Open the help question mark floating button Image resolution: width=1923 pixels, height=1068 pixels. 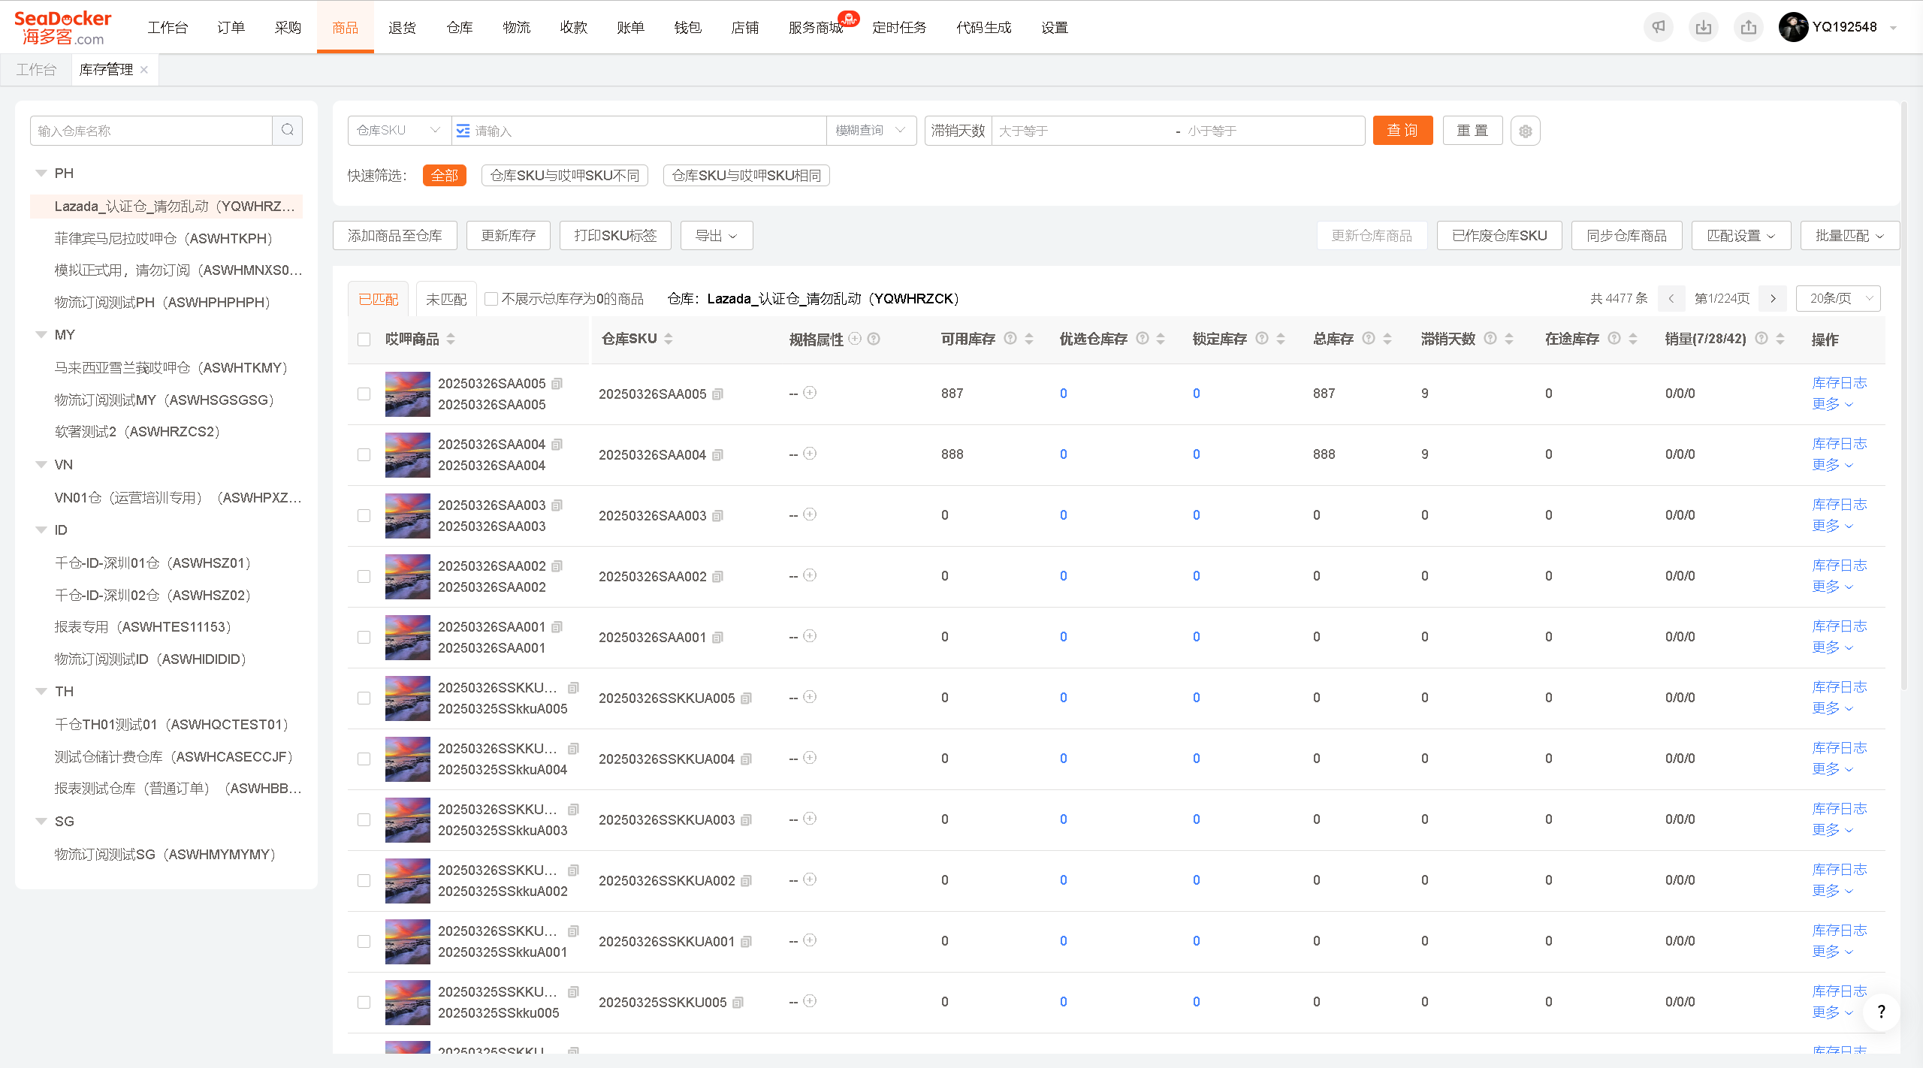pos(1881,1012)
